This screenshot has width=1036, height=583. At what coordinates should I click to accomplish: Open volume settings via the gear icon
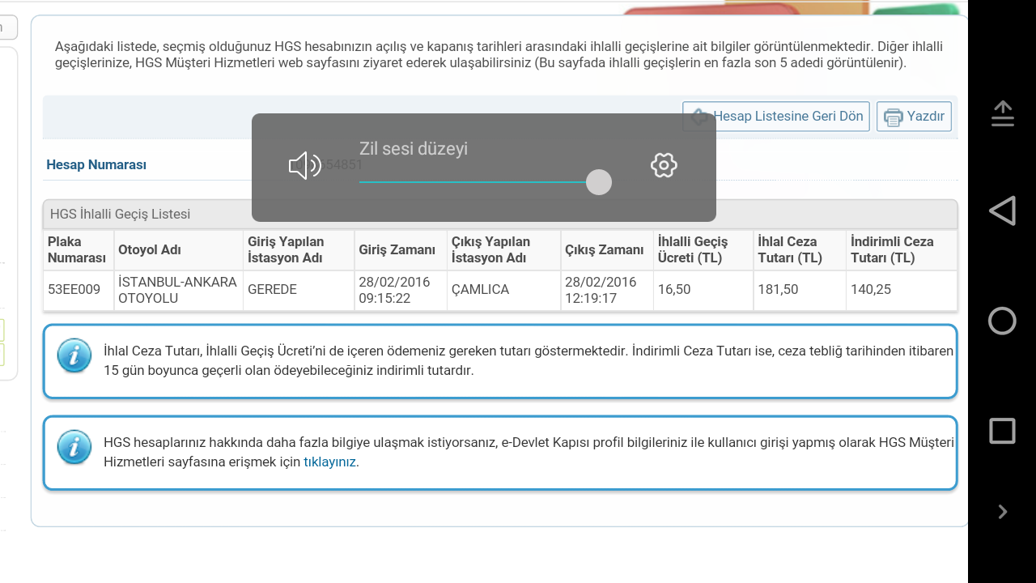[x=664, y=165]
